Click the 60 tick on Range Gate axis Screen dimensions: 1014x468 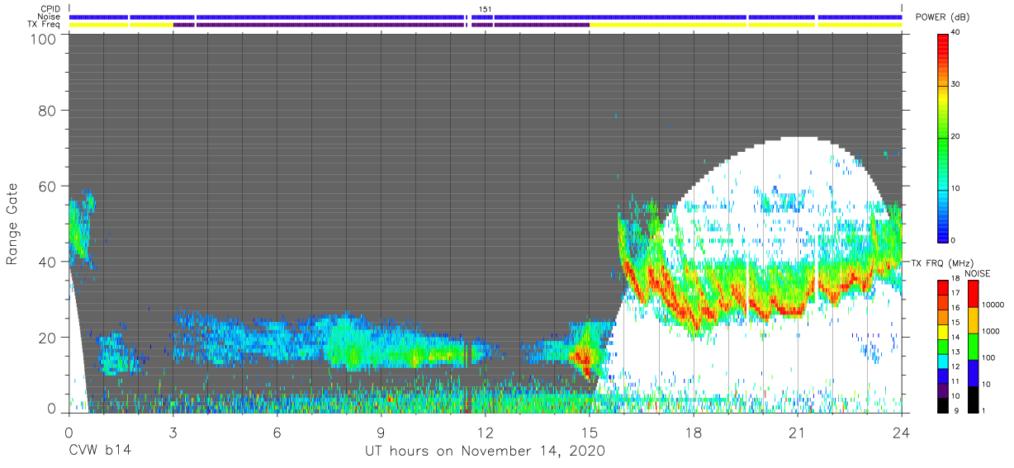[x=48, y=186]
